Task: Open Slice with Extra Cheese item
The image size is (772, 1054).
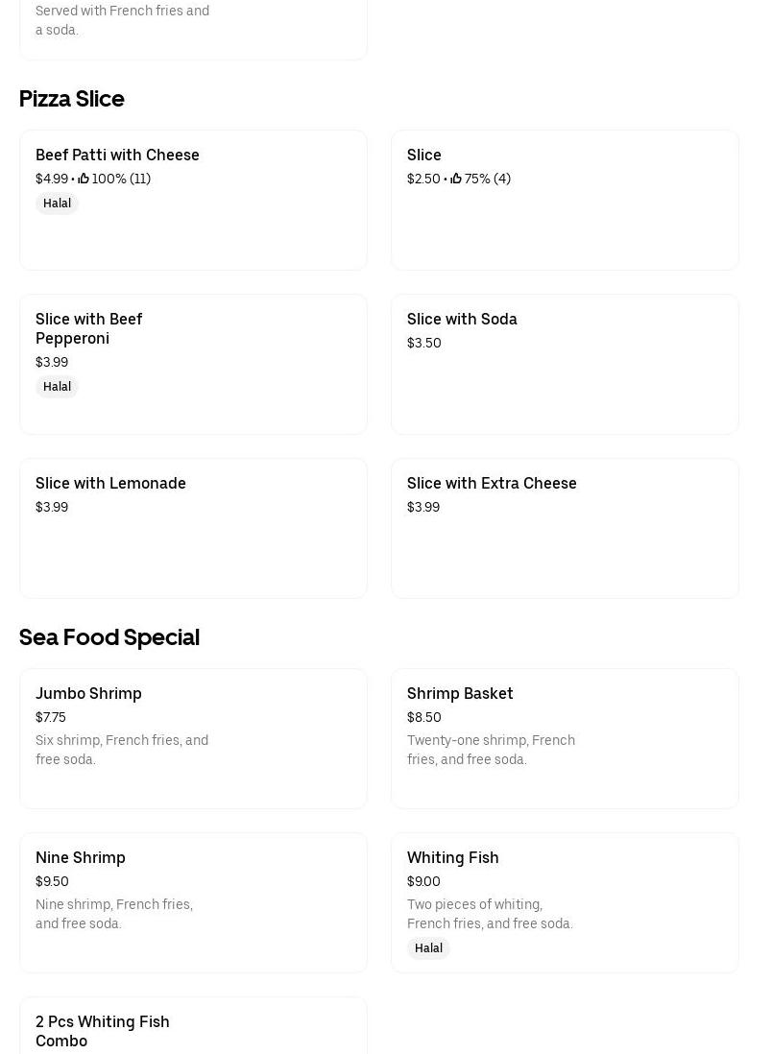Action: pos(565,528)
